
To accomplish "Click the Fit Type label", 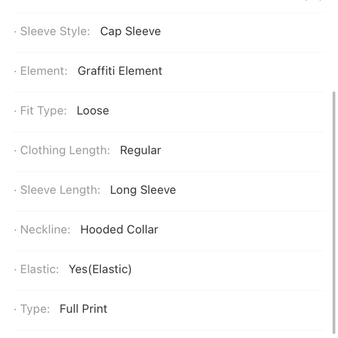I will [43, 111].
